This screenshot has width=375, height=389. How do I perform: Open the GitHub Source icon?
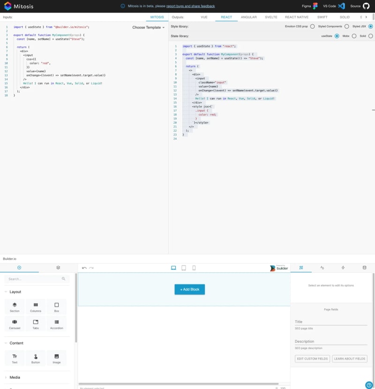pyautogui.click(x=366, y=6)
